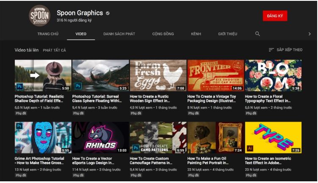Open the Bloom floral typography thumbnail
Viewport: 318px width, 183px height.
tap(273, 75)
